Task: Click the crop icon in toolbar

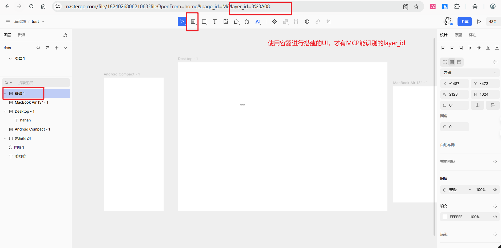Action: click(x=329, y=22)
